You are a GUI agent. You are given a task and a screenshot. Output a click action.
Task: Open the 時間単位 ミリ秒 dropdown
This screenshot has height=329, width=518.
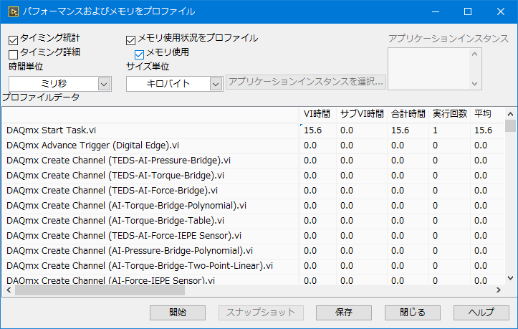click(59, 84)
